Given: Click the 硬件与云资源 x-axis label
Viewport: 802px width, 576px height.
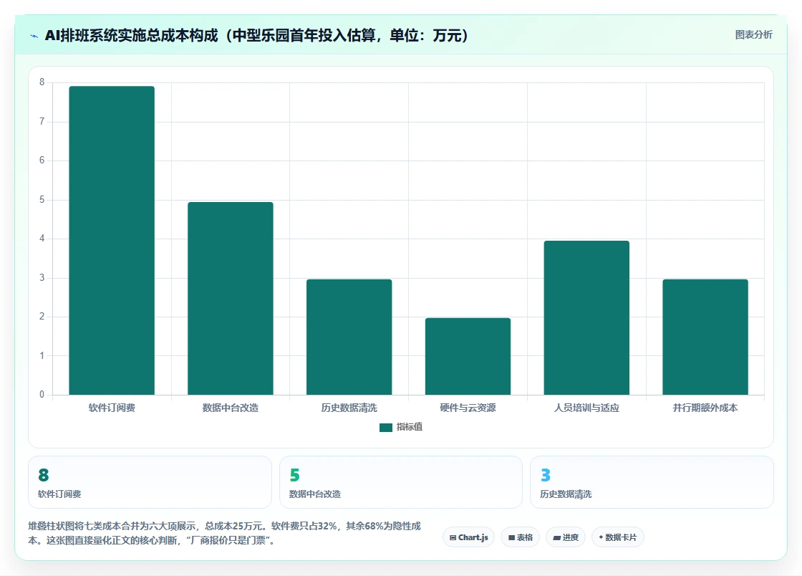Looking at the screenshot, I should (468, 408).
